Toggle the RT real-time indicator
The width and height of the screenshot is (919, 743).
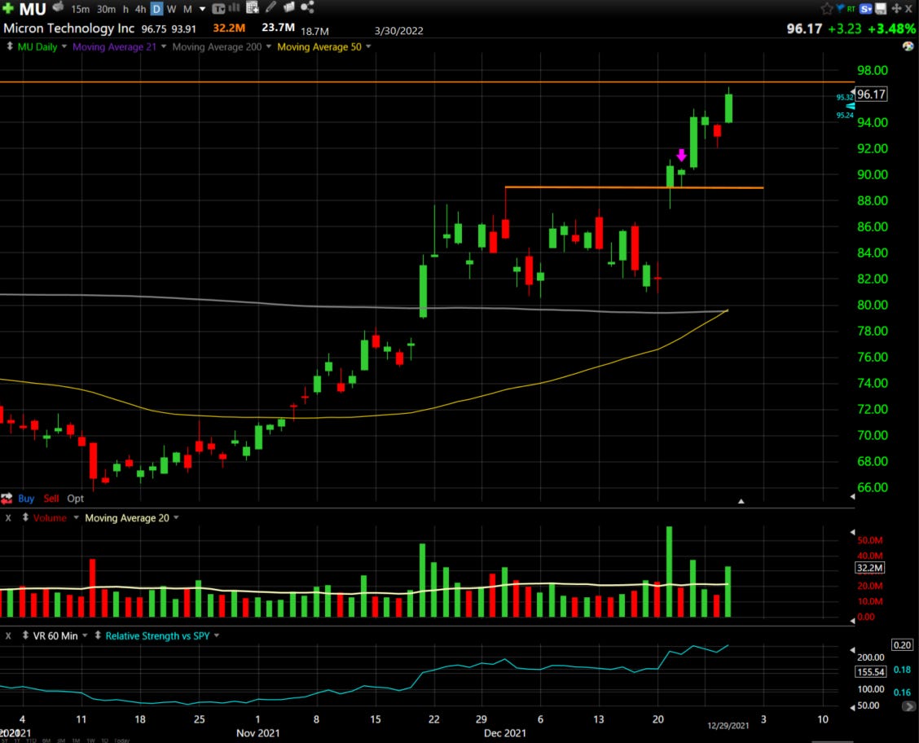click(851, 9)
